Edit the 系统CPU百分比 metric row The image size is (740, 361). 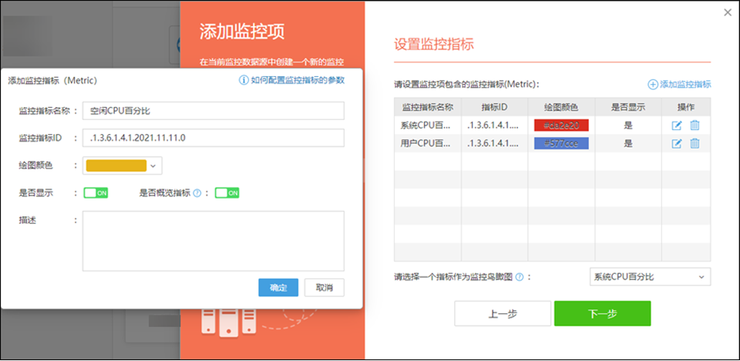click(677, 125)
